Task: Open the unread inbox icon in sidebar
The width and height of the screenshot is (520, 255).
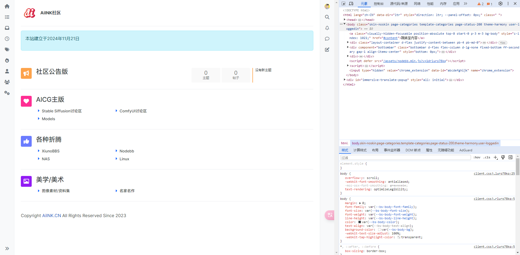Action: (7, 28)
